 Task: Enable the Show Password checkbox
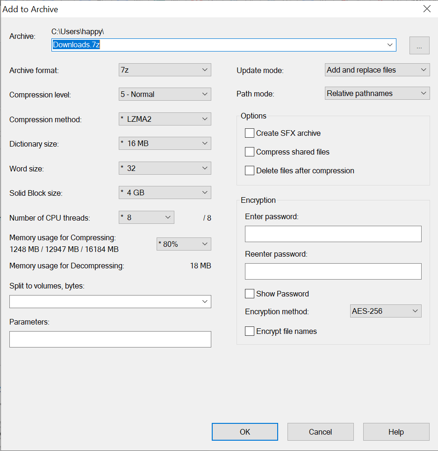point(250,294)
